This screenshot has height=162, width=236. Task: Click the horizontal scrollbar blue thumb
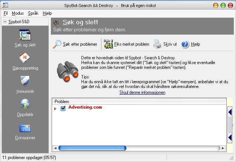[x=92, y=148]
